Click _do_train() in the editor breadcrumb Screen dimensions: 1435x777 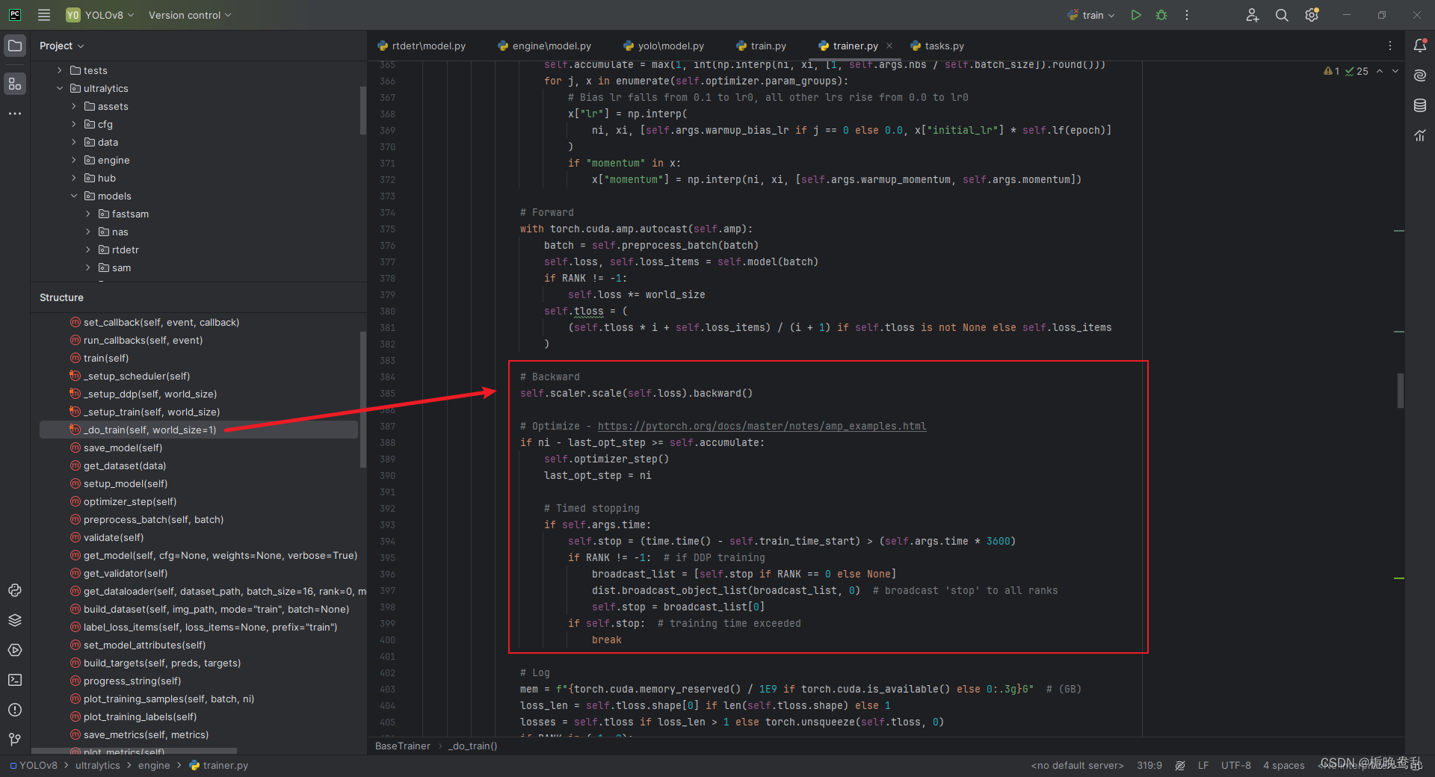[472, 746]
